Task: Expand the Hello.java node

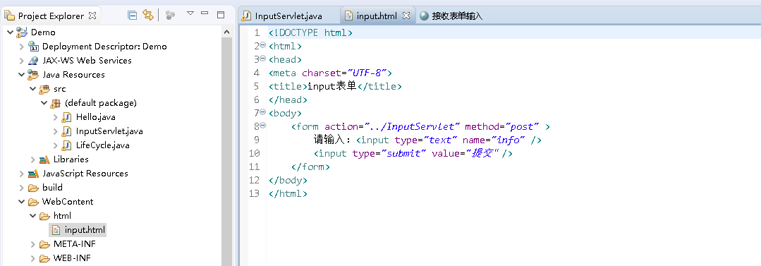Action: [55, 117]
